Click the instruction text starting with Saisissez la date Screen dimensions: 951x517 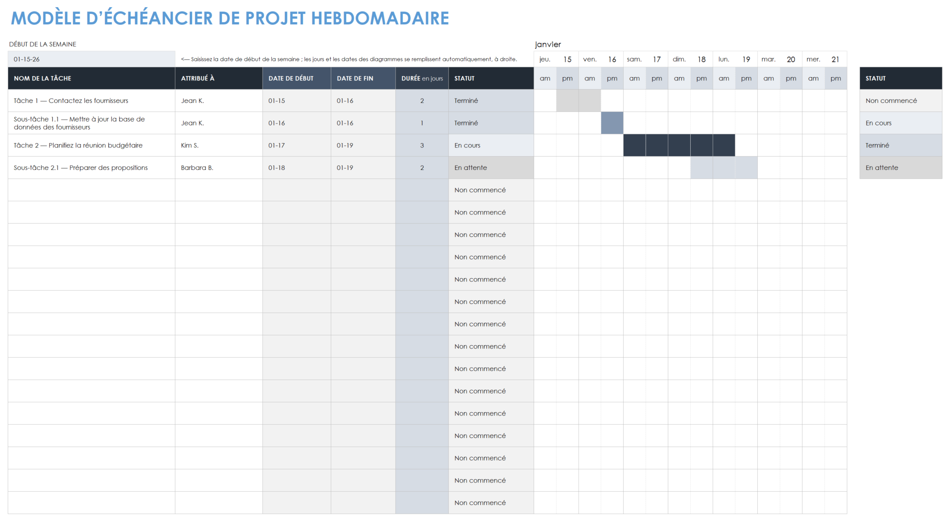point(349,59)
